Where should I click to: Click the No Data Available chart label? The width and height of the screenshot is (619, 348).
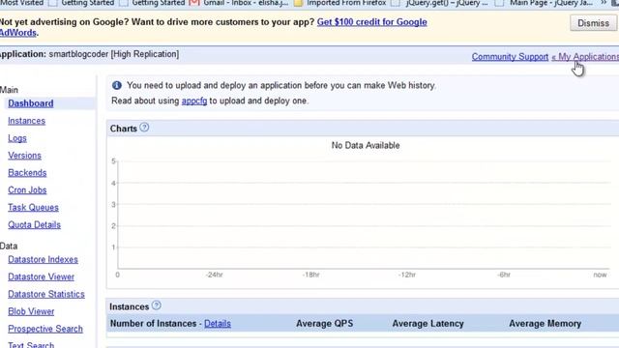coord(366,146)
